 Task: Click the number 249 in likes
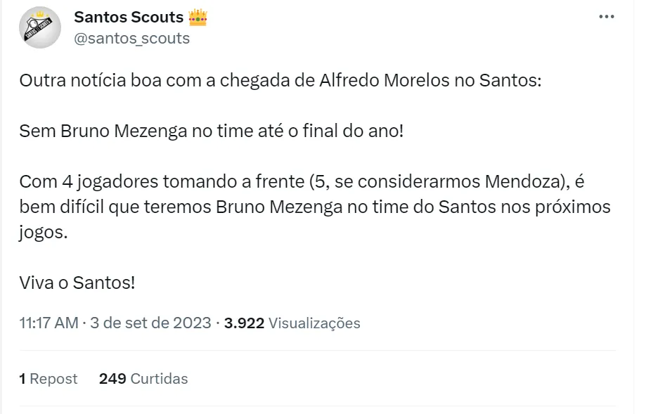click(x=112, y=379)
